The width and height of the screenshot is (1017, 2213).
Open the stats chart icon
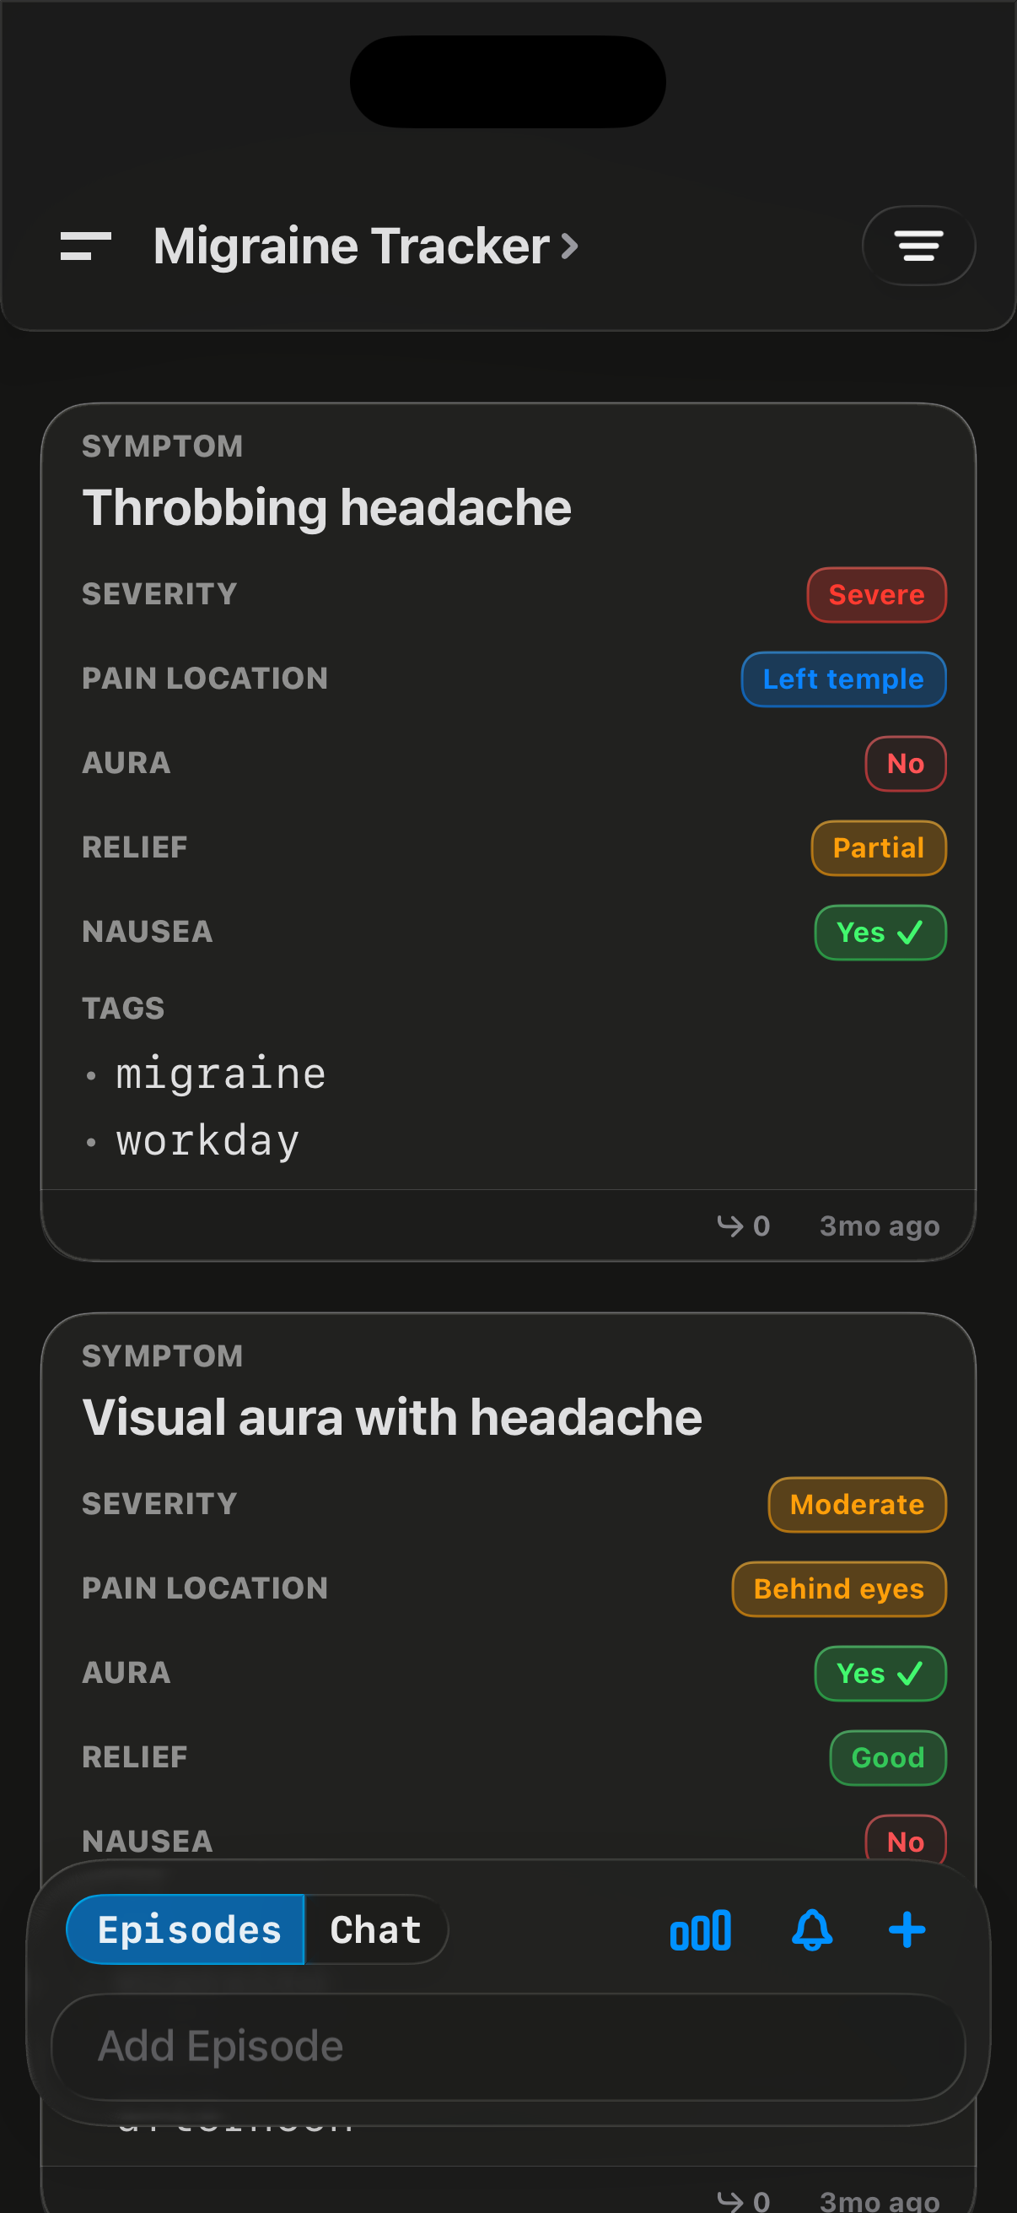[699, 1929]
